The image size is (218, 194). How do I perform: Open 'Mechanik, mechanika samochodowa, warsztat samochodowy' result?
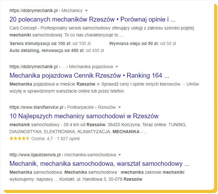(x=99, y=164)
